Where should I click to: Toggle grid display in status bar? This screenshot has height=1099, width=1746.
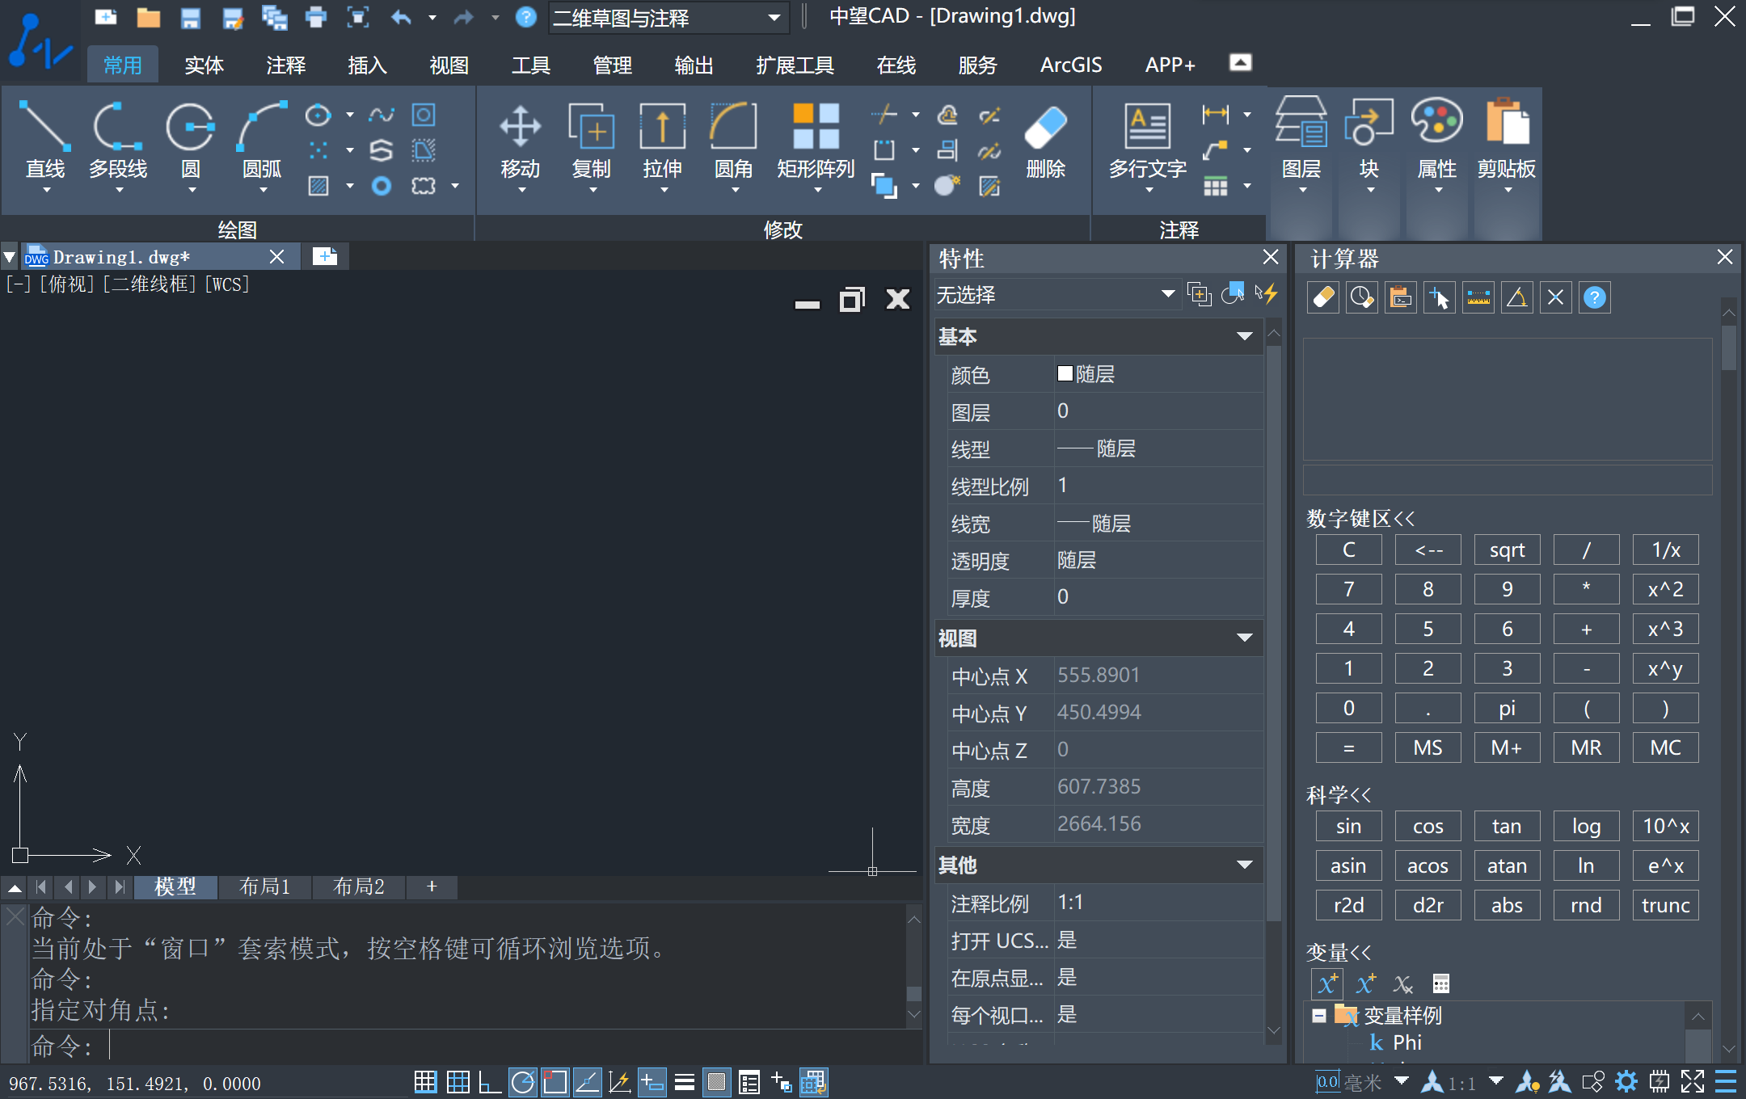(458, 1082)
